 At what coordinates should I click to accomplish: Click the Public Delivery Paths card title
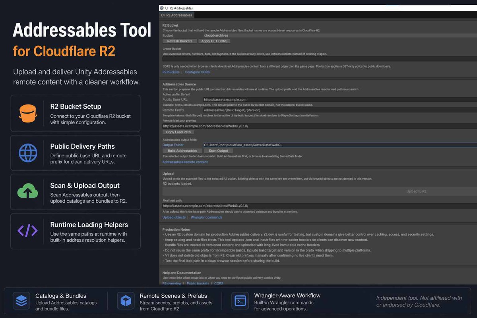click(x=82, y=146)
